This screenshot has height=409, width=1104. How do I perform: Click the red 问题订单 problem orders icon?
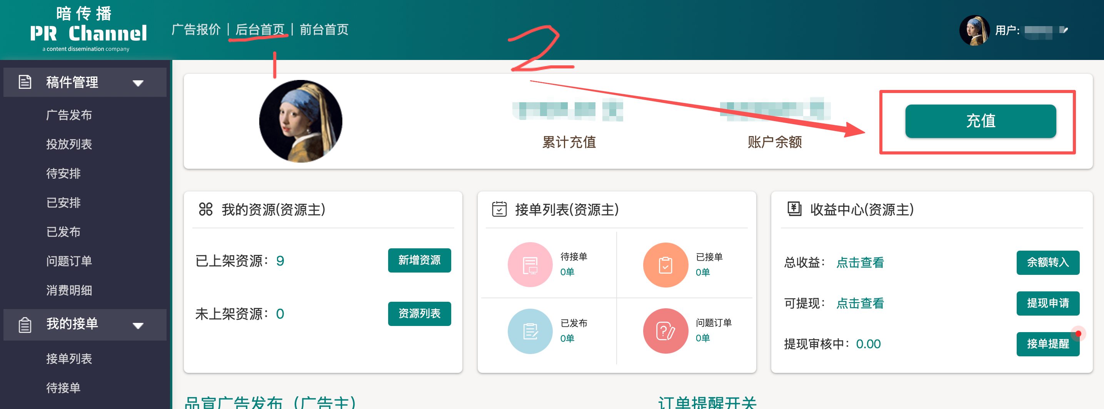pos(665,331)
